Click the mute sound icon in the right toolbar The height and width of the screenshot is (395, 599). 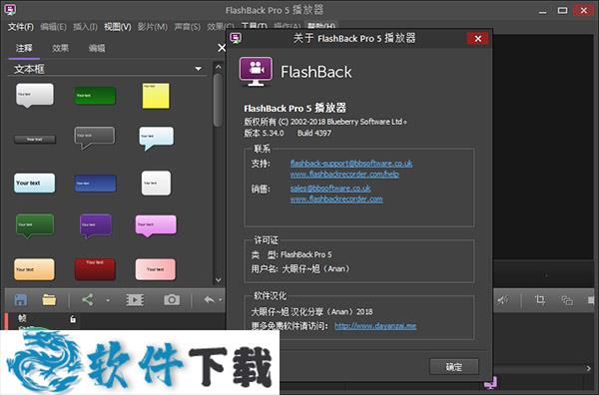pos(503,300)
